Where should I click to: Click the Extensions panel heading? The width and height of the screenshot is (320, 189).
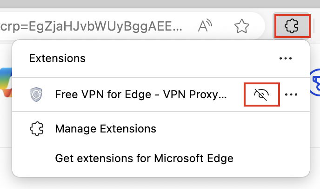(57, 58)
